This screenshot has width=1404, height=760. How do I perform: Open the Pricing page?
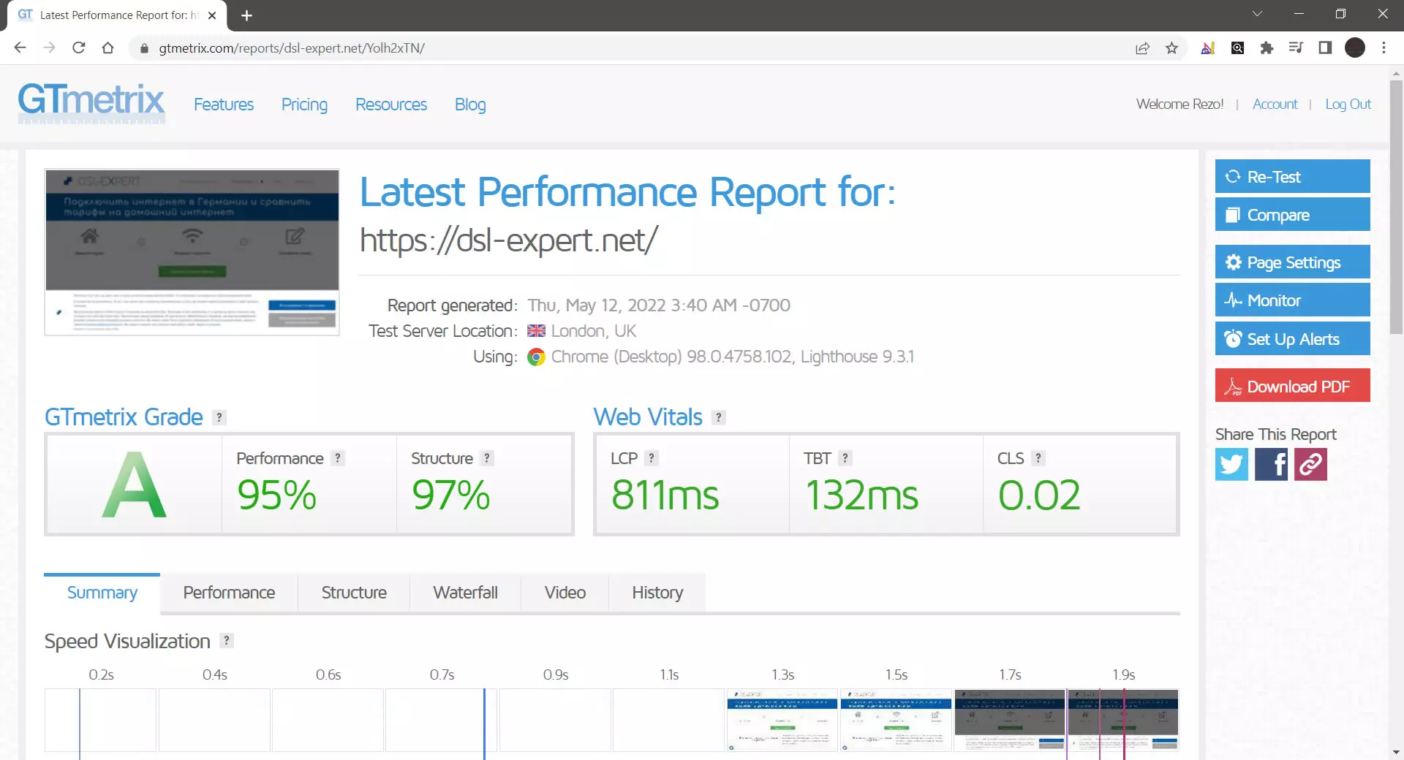(x=304, y=104)
